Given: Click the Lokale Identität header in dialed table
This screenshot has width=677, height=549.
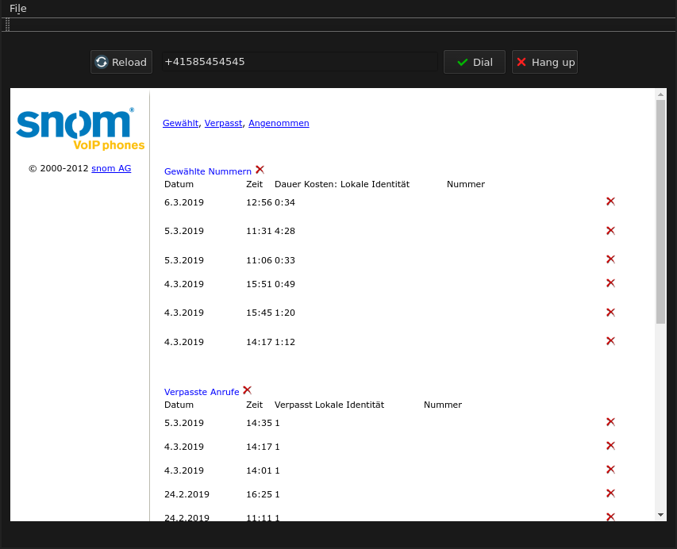Looking at the screenshot, I should 375,184.
